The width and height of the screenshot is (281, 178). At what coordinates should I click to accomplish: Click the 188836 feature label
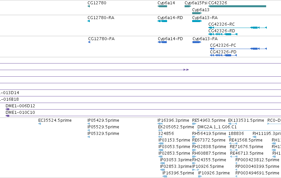pos(236,134)
